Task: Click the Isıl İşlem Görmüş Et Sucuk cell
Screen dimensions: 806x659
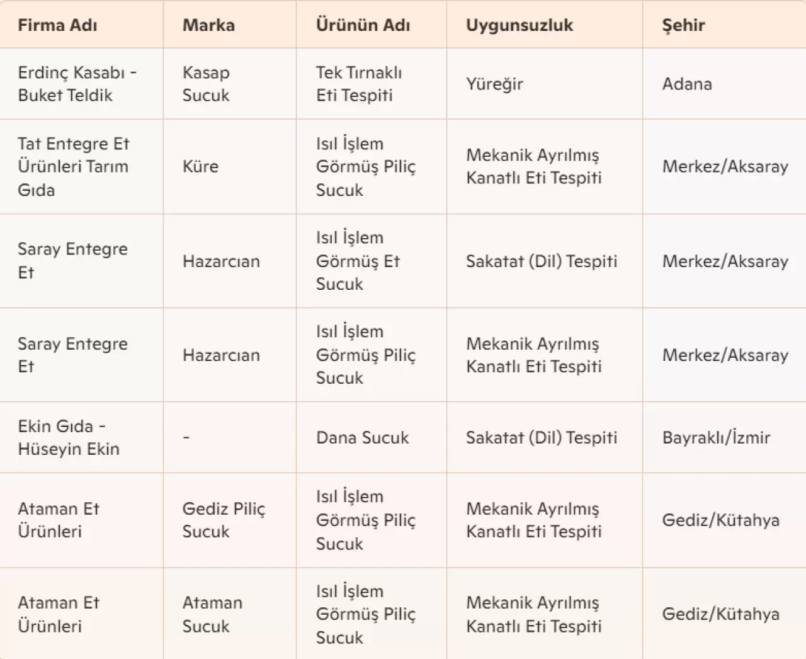Action: point(358,261)
